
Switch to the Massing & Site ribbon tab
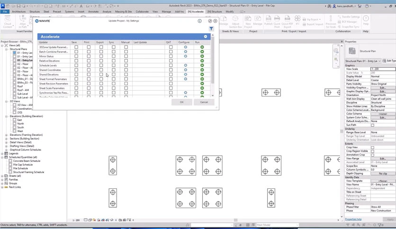123,12
